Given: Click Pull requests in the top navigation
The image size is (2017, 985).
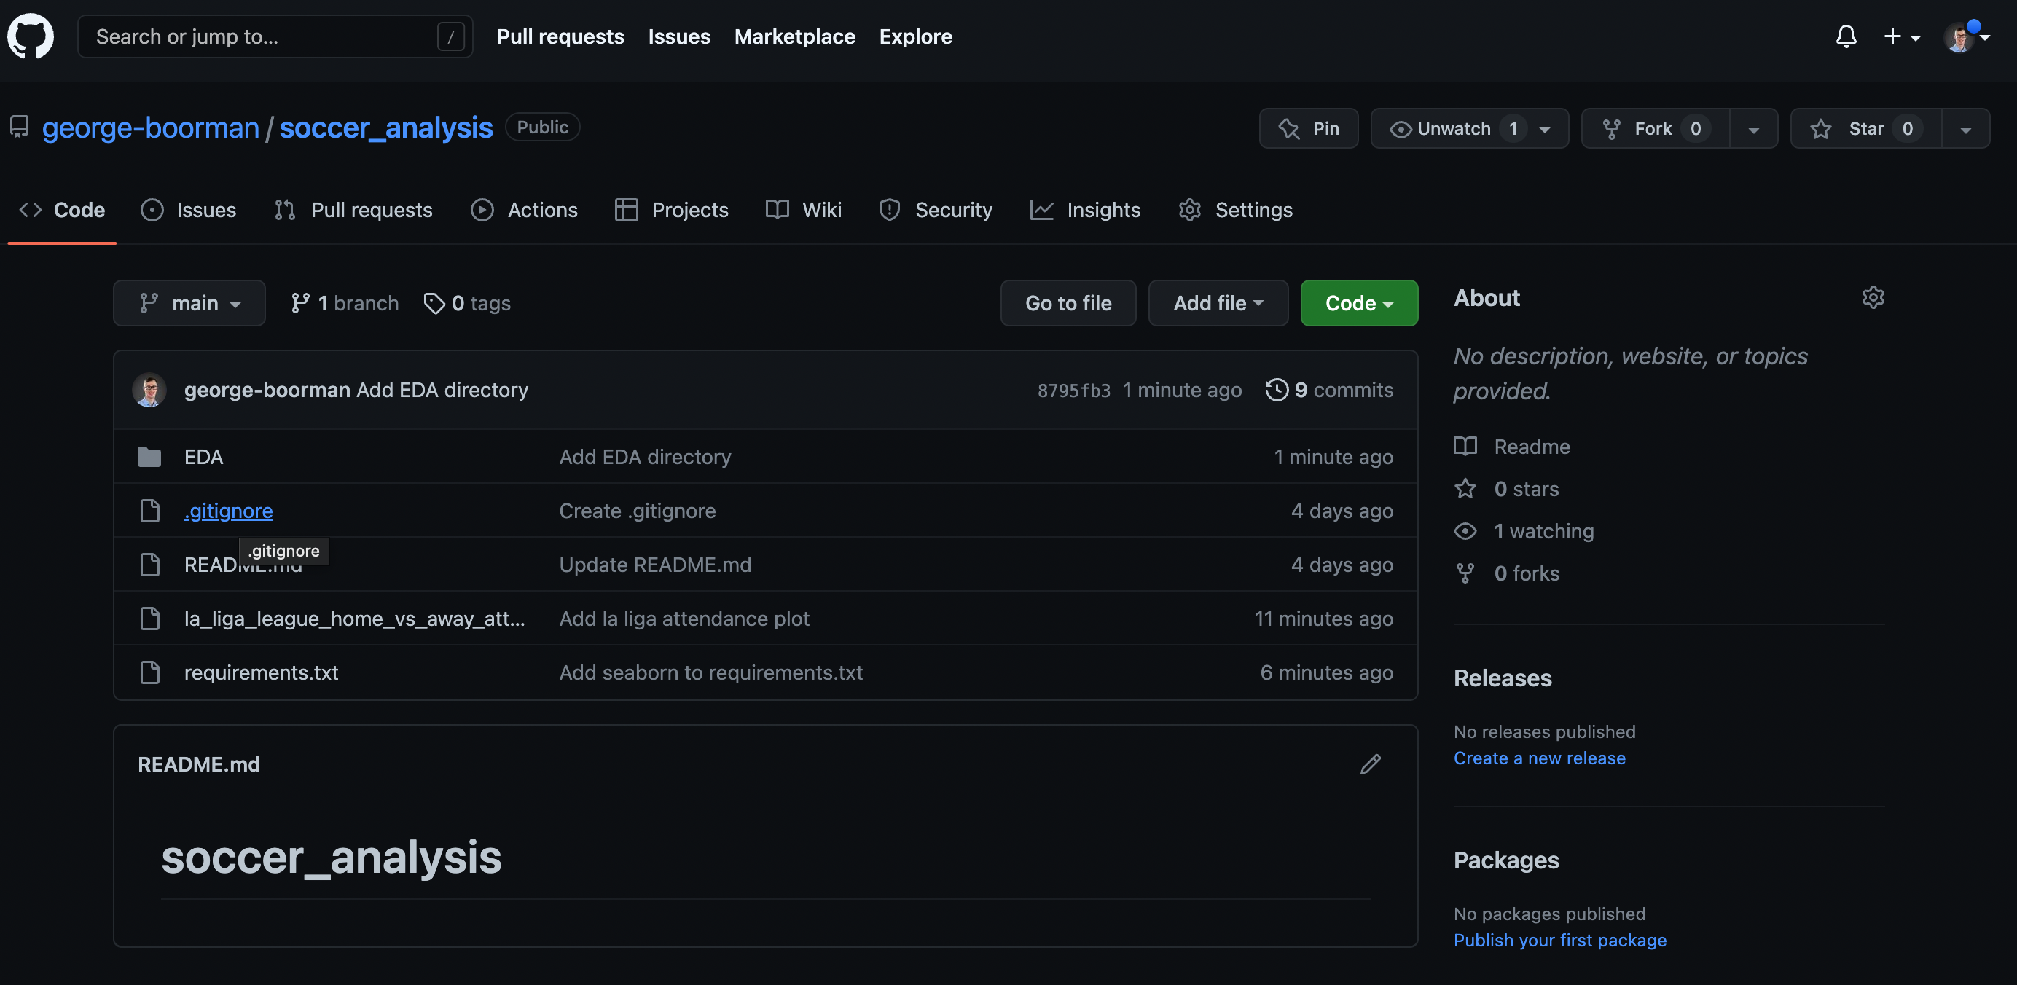Looking at the screenshot, I should (x=560, y=36).
